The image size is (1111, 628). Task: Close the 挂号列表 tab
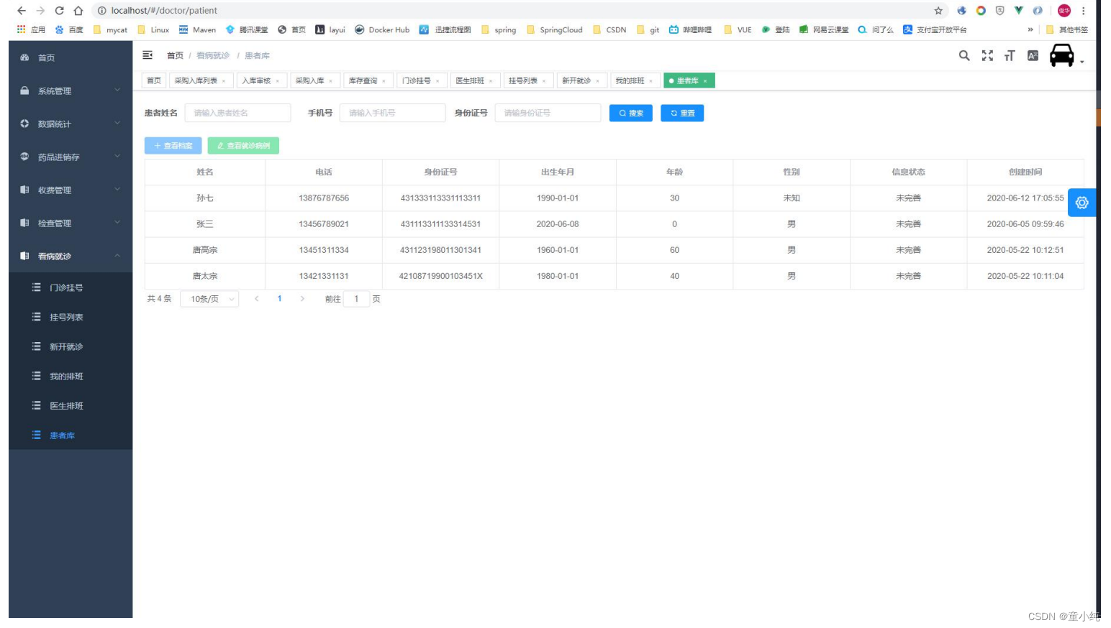544,81
